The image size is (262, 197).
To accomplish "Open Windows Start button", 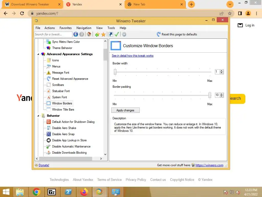I will [x=6, y=192].
